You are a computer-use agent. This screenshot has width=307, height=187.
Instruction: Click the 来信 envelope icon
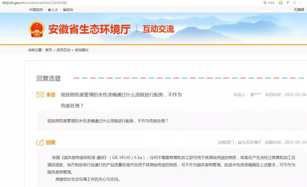pos(40,95)
